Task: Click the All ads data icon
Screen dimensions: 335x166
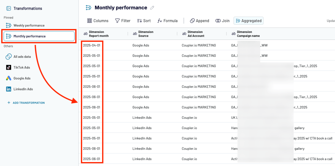Action: (9, 57)
